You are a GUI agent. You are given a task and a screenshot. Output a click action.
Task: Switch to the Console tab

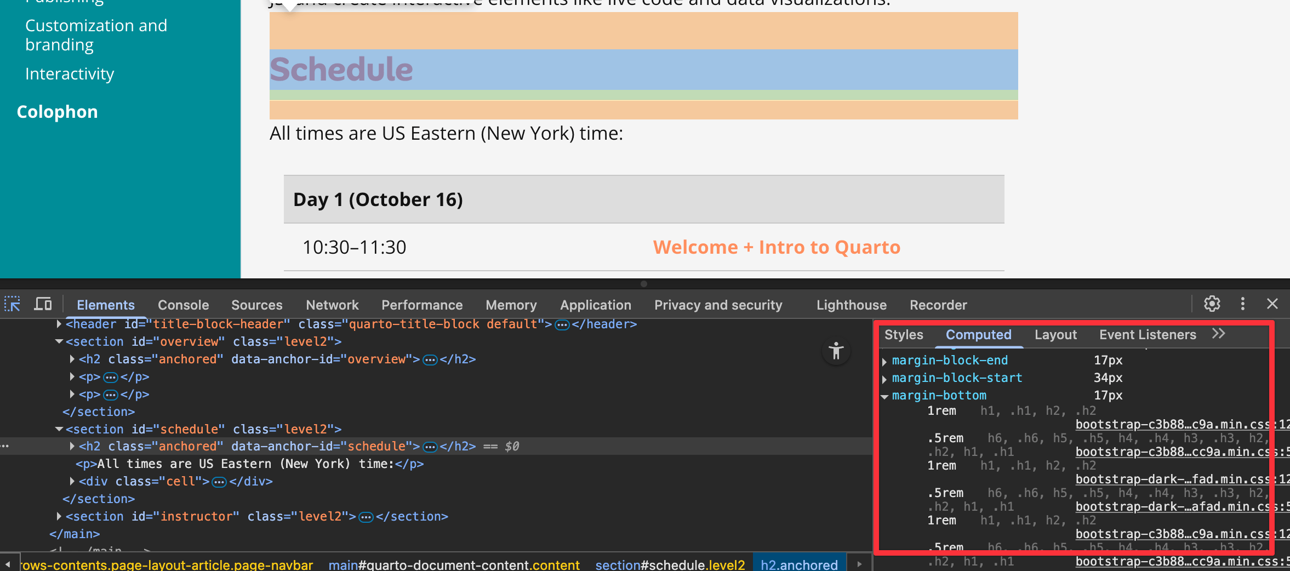point(183,305)
